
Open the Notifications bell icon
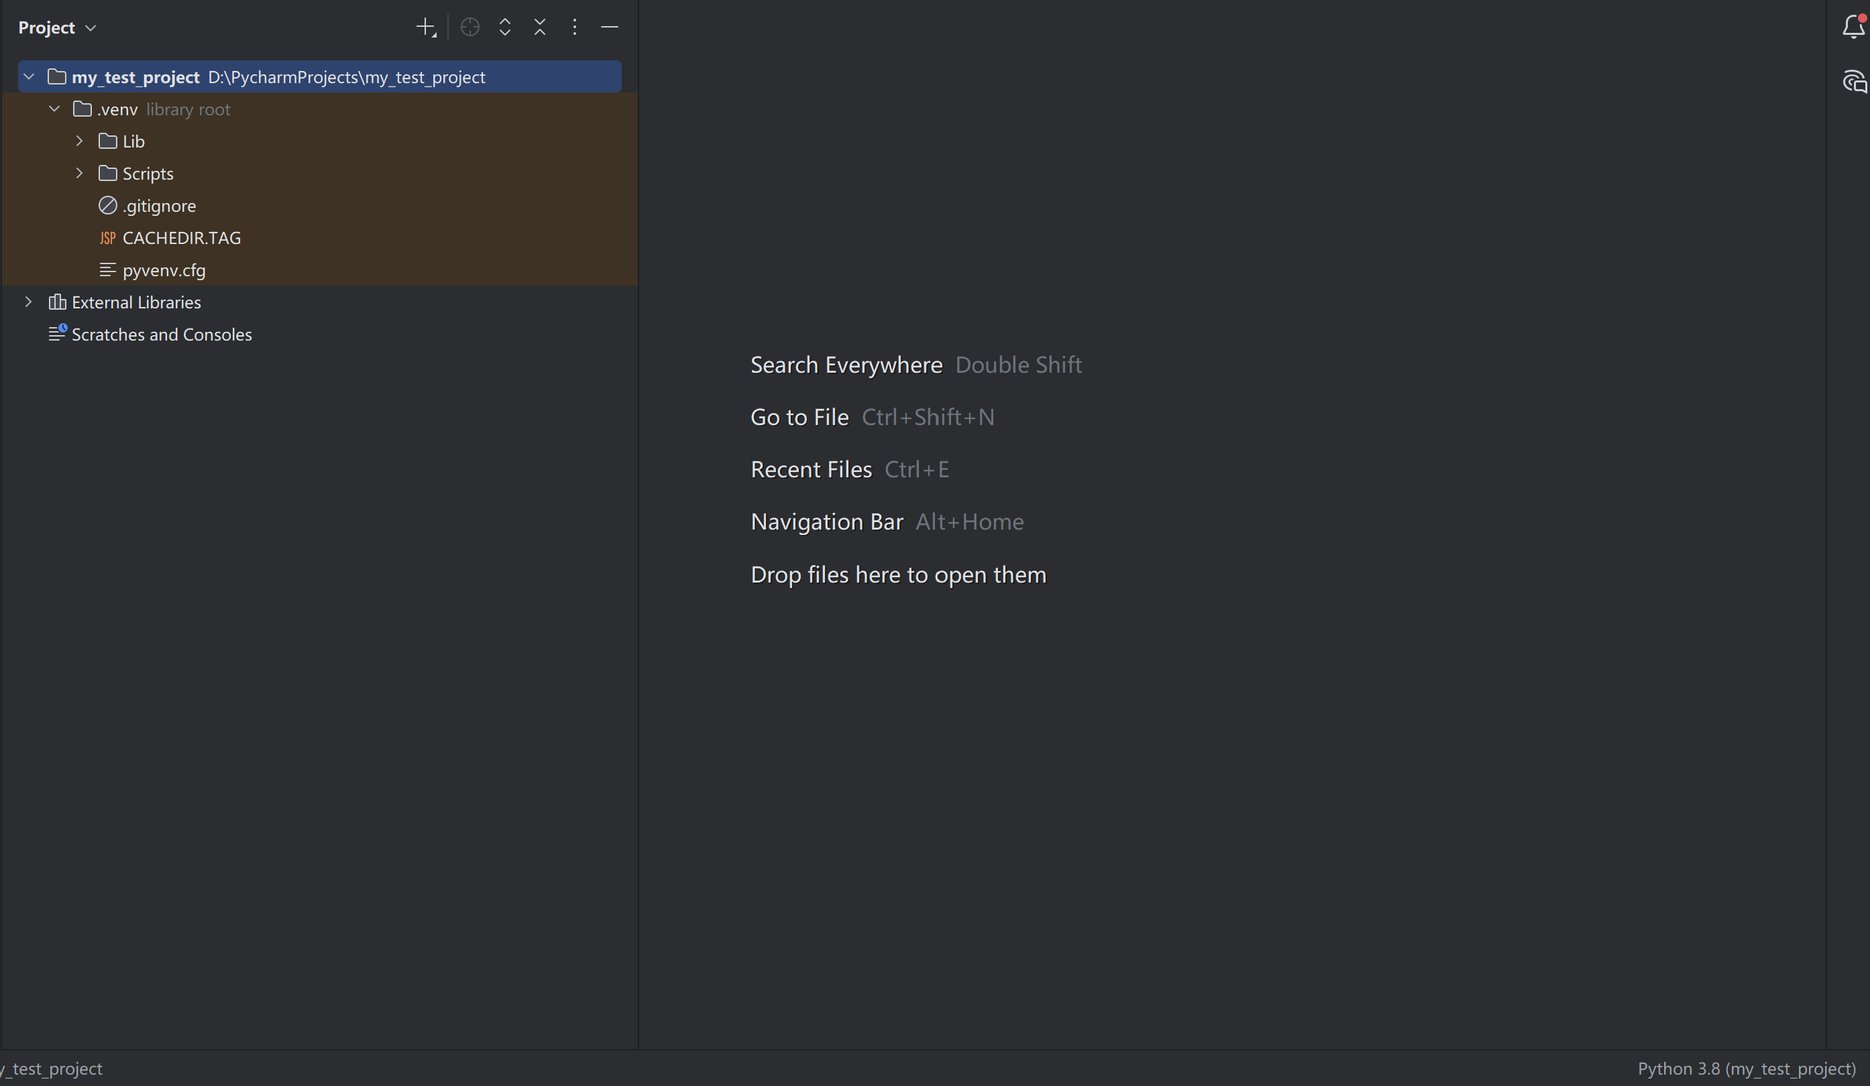[1853, 27]
